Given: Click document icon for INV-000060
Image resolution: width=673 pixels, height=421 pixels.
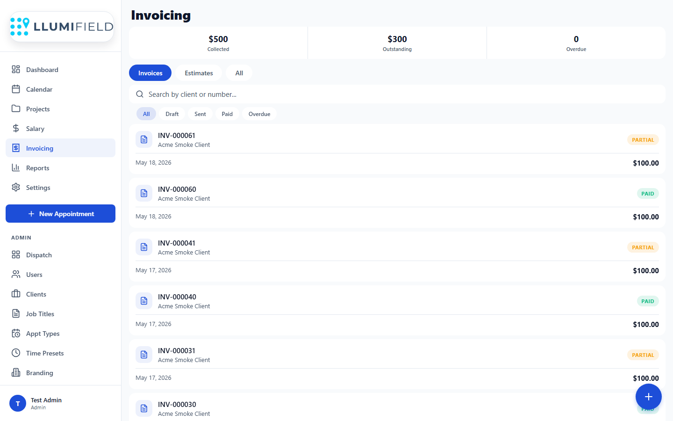Looking at the screenshot, I should [144, 193].
